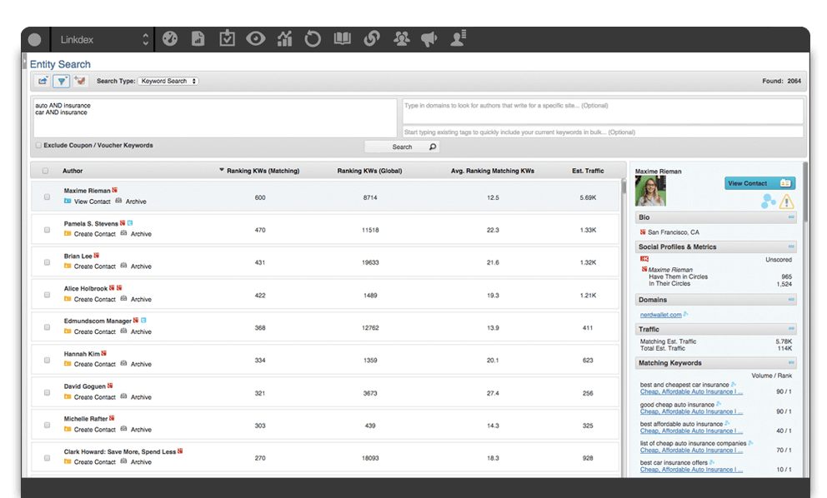Collapse the Traffic section
The image size is (827, 498).
point(791,329)
